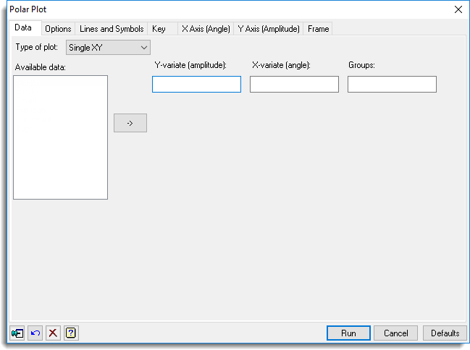Image resolution: width=470 pixels, height=350 pixels.
Task: Click the arrow button to transfer data
Action: (130, 123)
